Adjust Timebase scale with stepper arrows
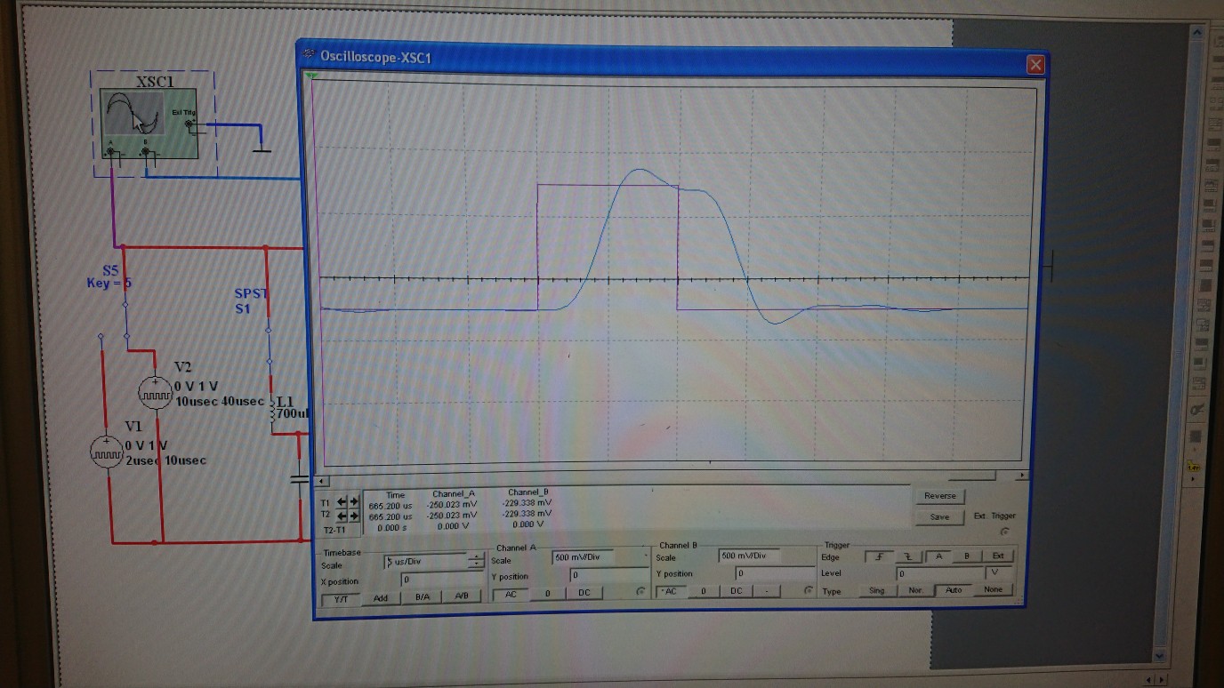1224x688 pixels. pos(476,561)
